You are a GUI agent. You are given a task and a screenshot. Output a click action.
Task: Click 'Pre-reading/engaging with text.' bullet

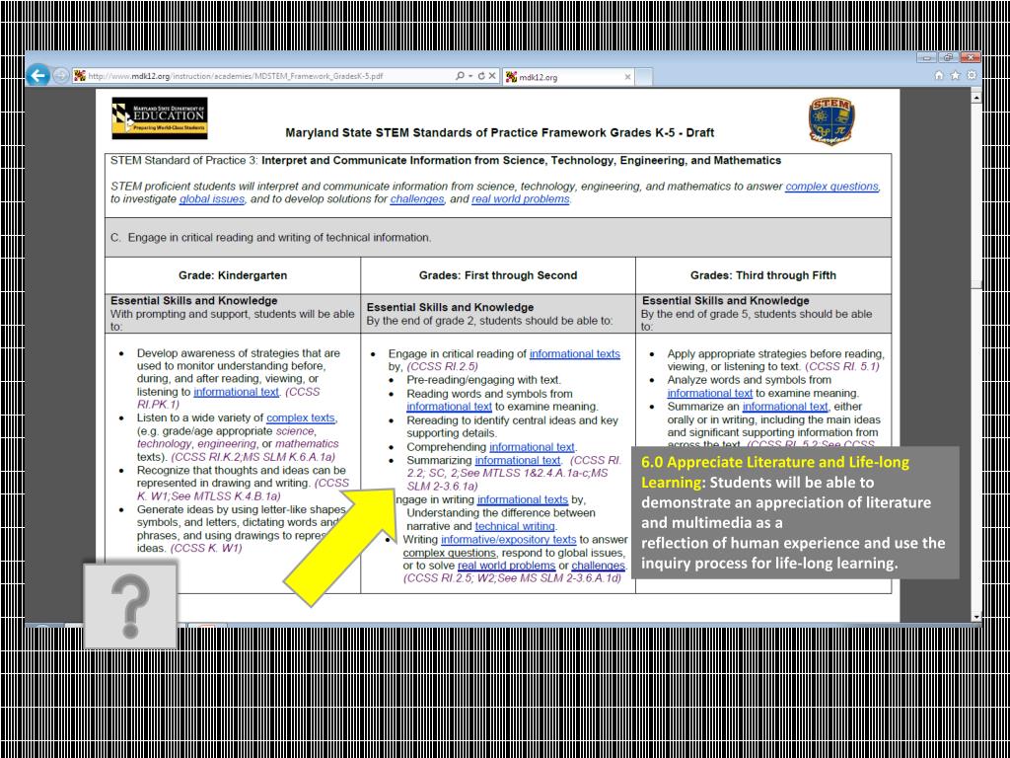click(x=483, y=380)
